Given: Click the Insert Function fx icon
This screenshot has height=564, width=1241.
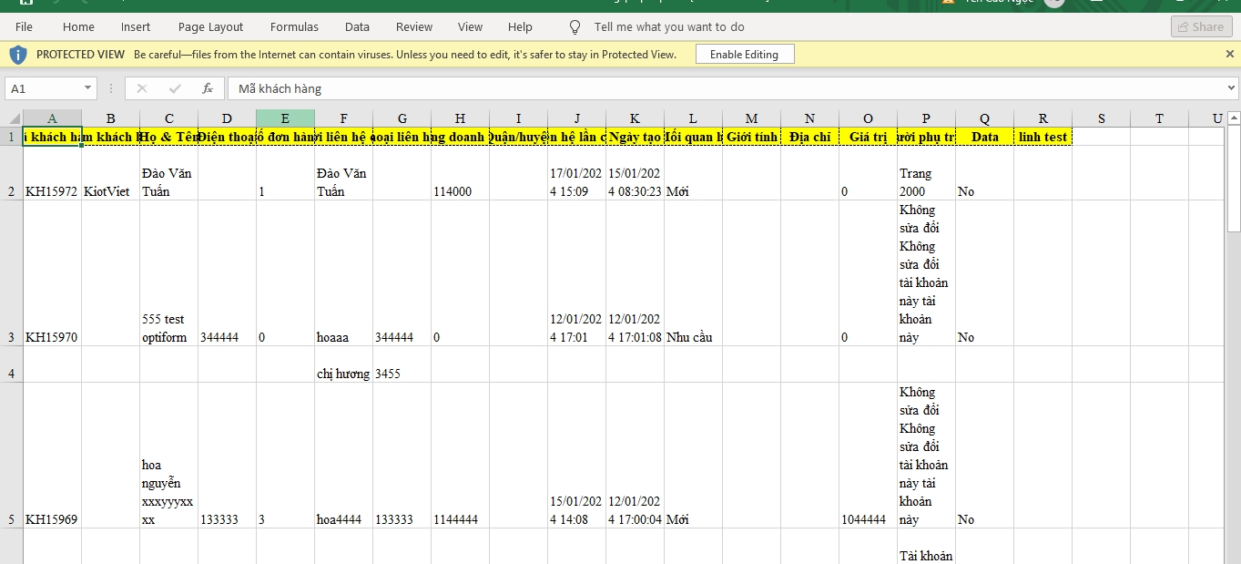Looking at the screenshot, I should pos(208,88).
